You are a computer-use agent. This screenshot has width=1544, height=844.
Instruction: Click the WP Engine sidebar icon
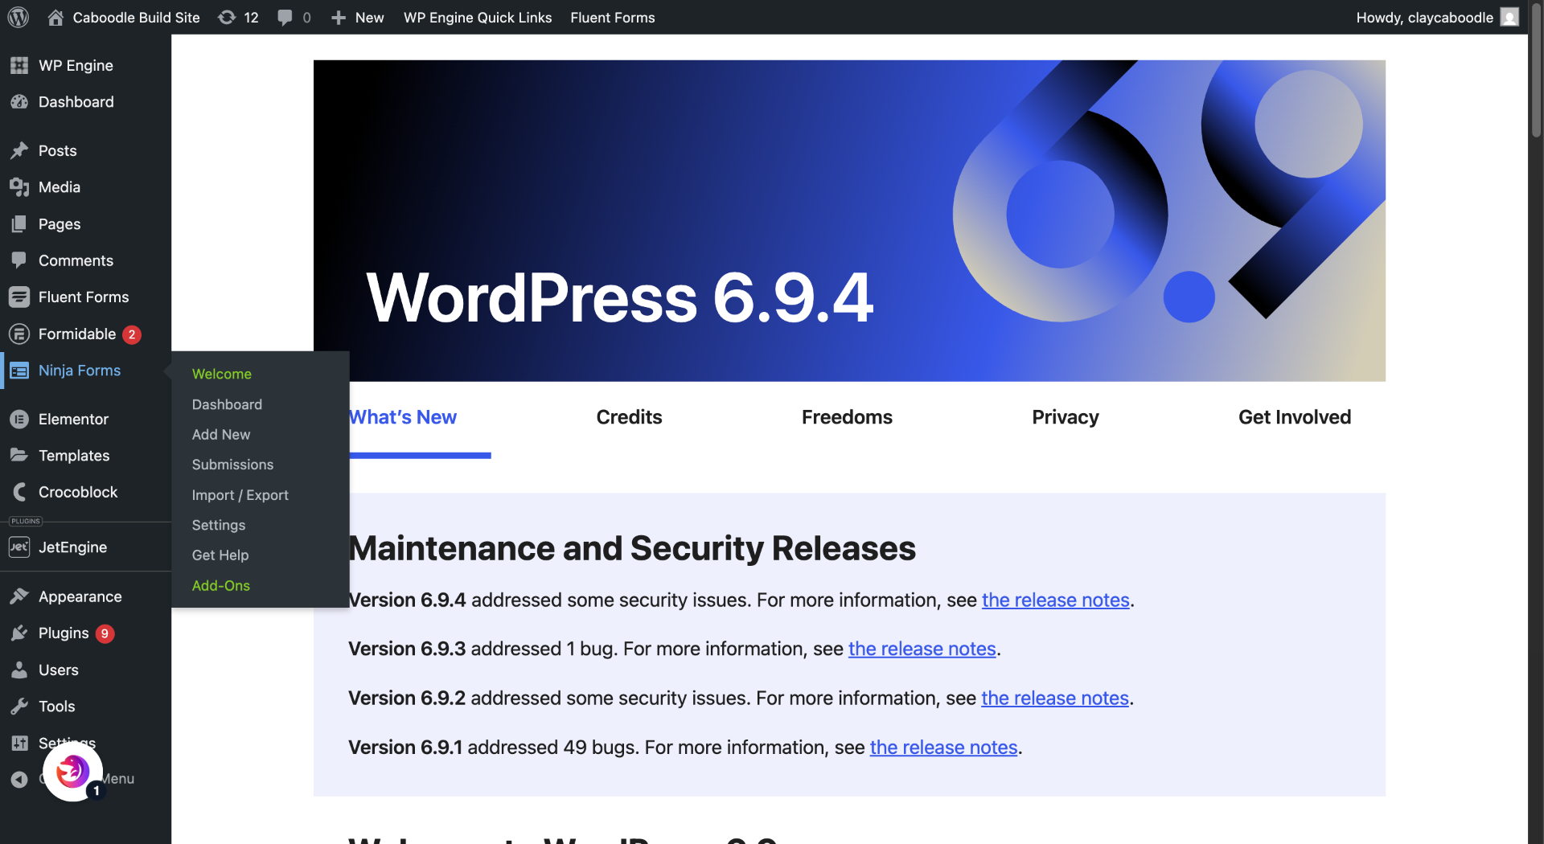(x=19, y=65)
